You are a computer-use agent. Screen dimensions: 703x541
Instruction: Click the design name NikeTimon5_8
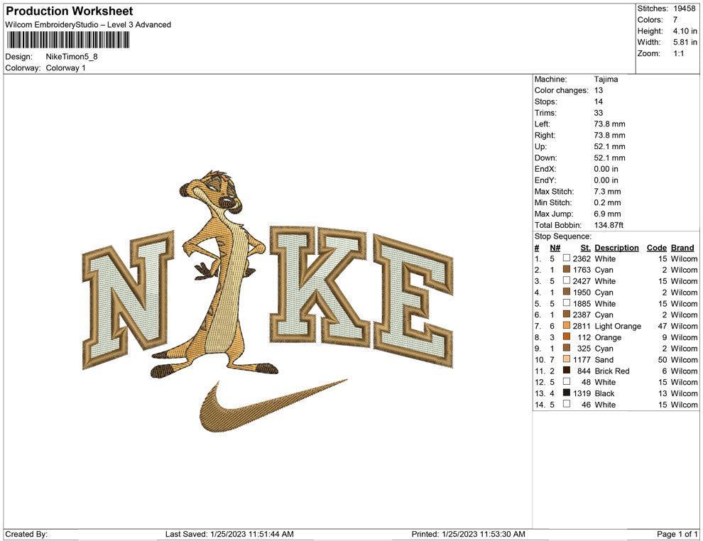coord(72,57)
